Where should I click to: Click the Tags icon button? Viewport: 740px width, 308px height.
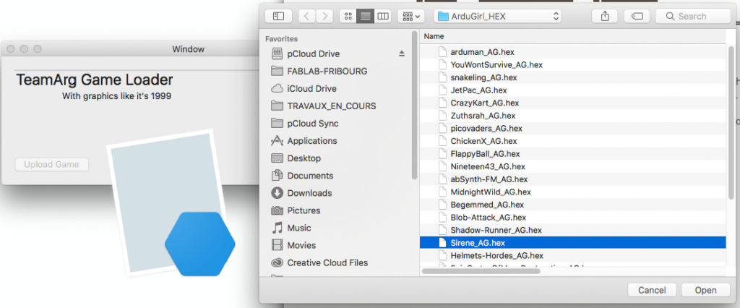tap(637, 16)
